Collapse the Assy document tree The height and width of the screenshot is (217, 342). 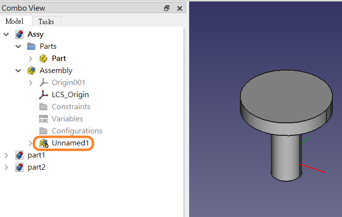click(6, 34)
